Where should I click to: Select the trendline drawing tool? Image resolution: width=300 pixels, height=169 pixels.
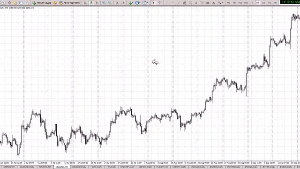coord(179,3)
